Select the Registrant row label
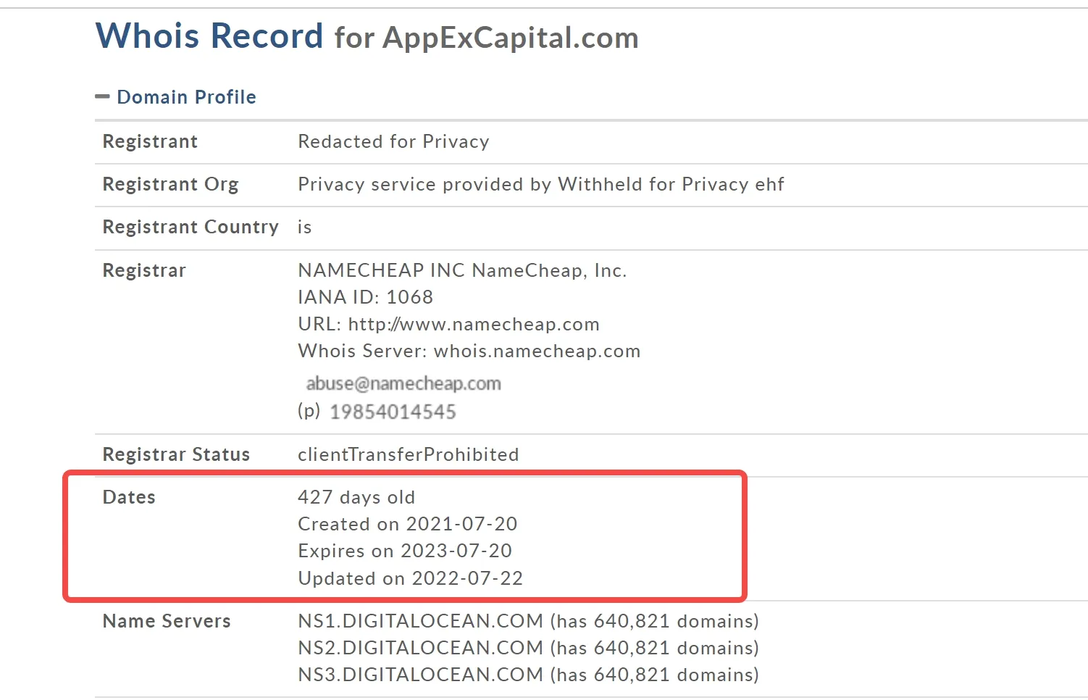1088x700 pixels. (150, 141)
